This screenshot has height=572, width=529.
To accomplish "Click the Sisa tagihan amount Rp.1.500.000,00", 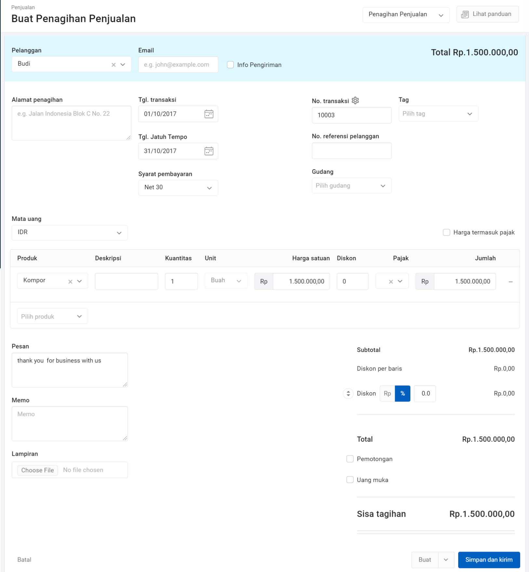I will coord(482,514).
